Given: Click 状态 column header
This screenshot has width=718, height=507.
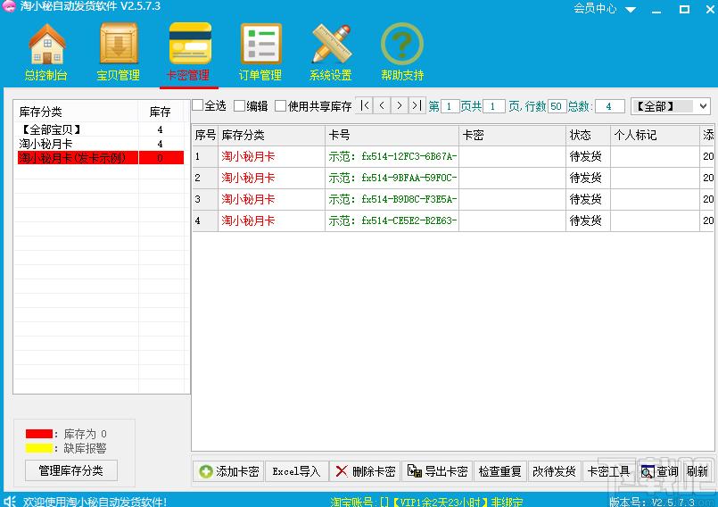Looking at the screenshot, I should click(589, 136).
